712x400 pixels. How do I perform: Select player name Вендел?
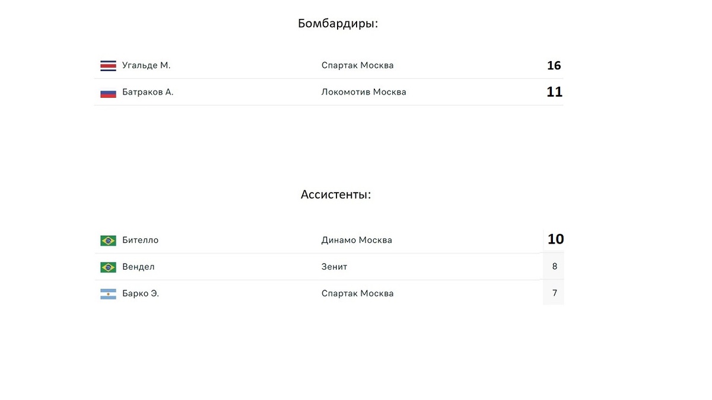coord(138,267)
